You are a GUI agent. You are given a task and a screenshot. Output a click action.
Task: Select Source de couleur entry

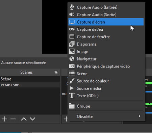[106, 81]
